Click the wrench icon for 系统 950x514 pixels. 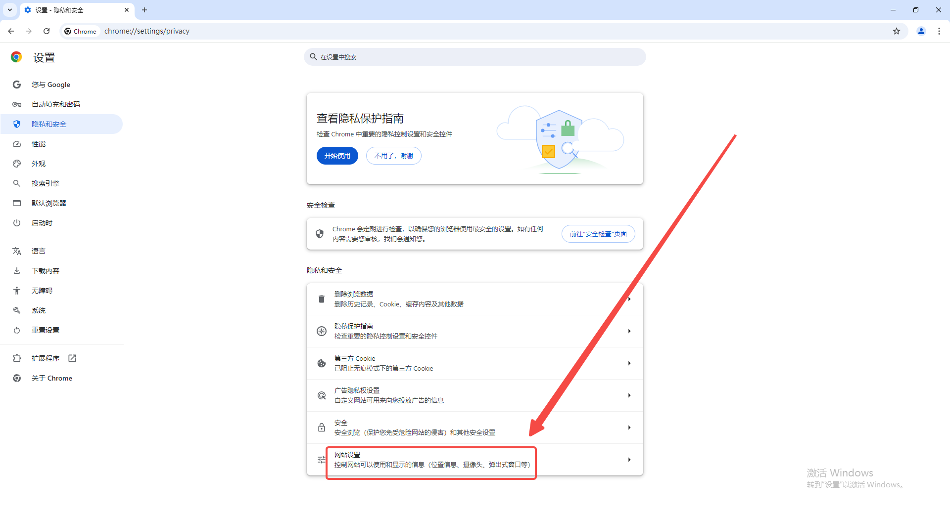[x=17, y=310]
